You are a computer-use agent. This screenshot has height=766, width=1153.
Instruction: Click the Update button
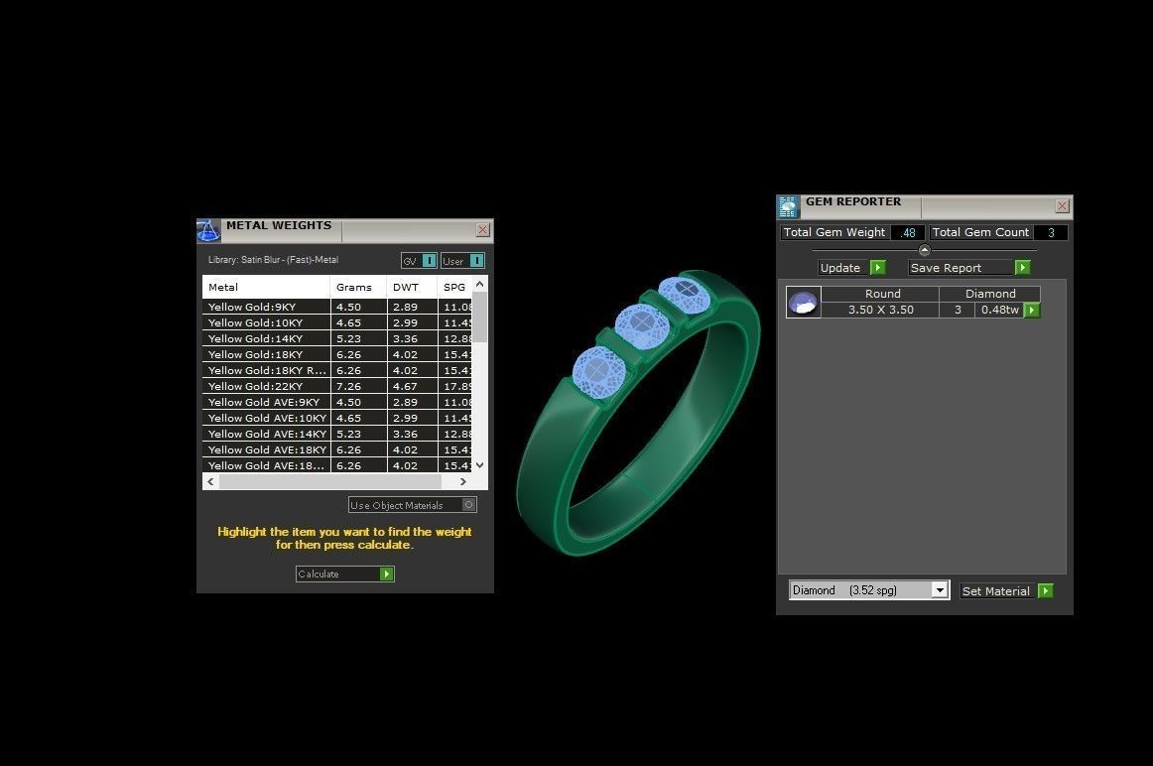(x=851, y=268)
